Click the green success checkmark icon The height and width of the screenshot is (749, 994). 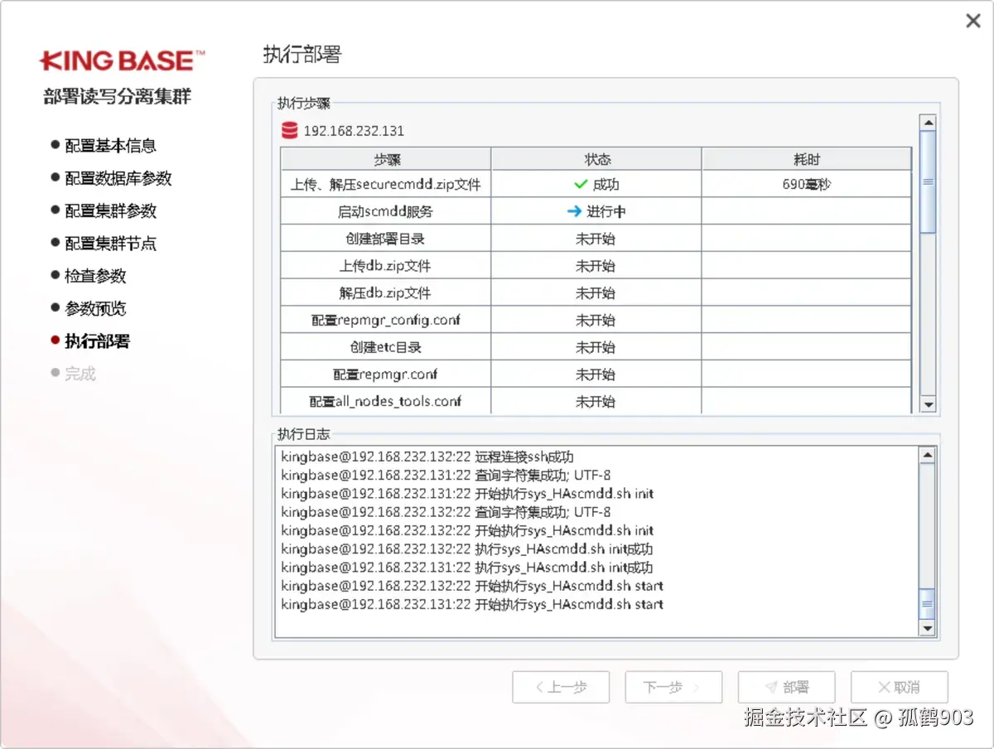click(x=581, y=185)
